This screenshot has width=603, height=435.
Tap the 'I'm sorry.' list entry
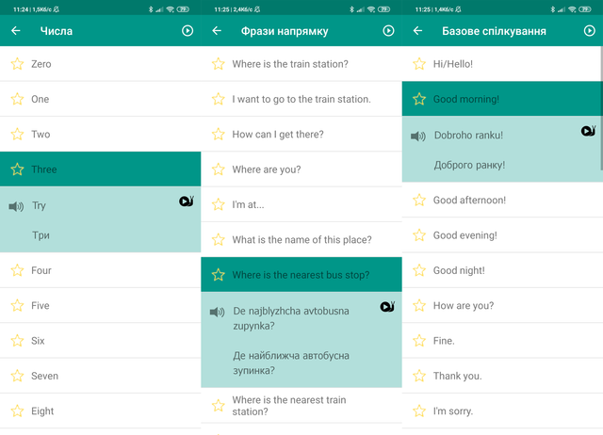(502, 411)
